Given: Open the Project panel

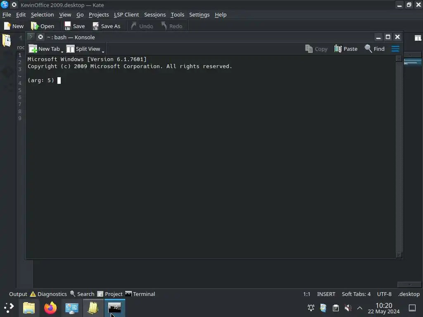Looking at the screenshot, I should [x=109, y=294].
